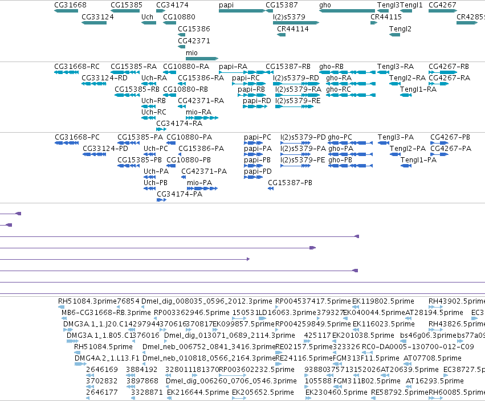Select the gho-RC transcript

(x=350, y=95)
